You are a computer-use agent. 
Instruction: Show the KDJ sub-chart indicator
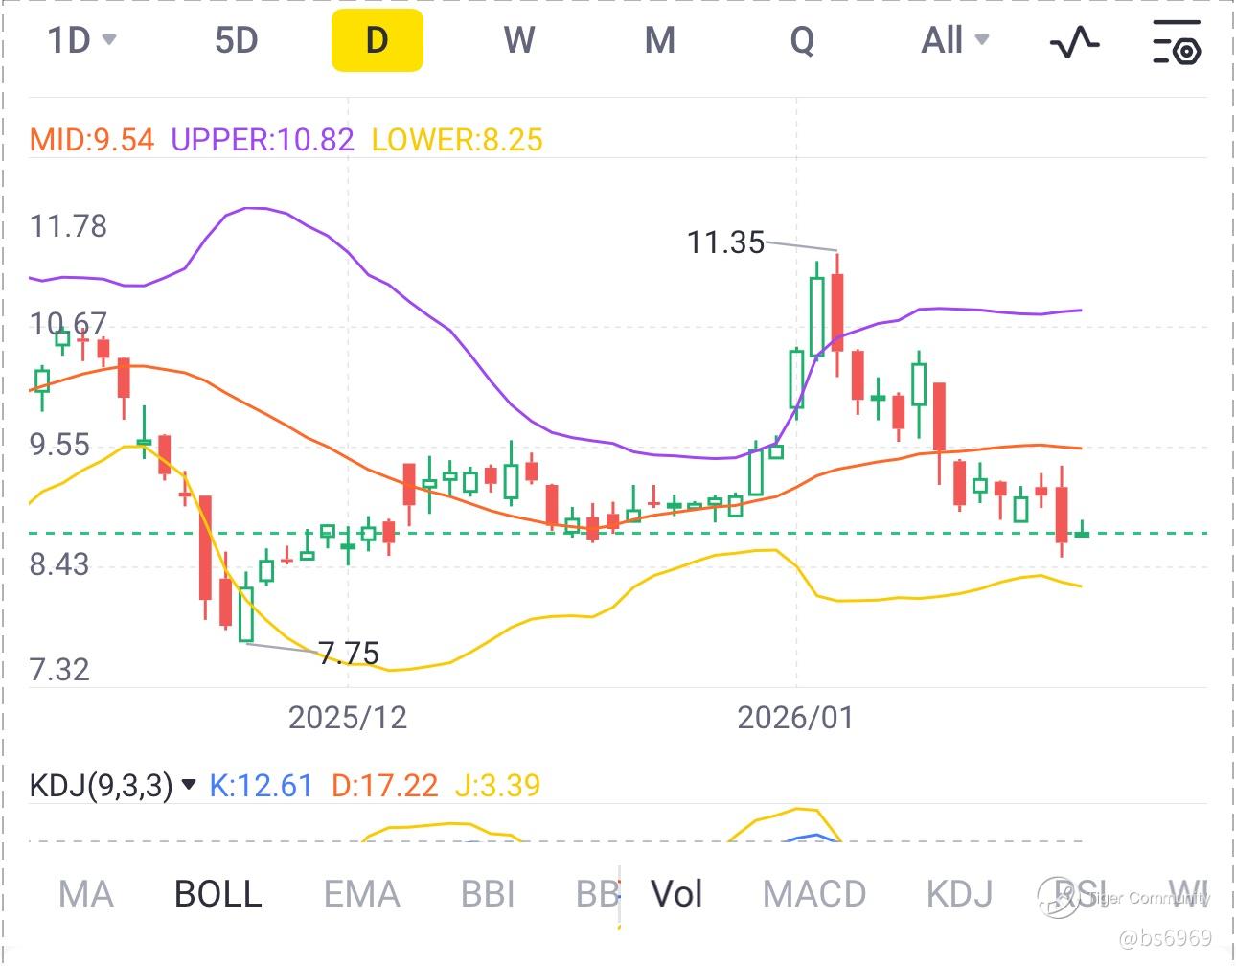959,894
